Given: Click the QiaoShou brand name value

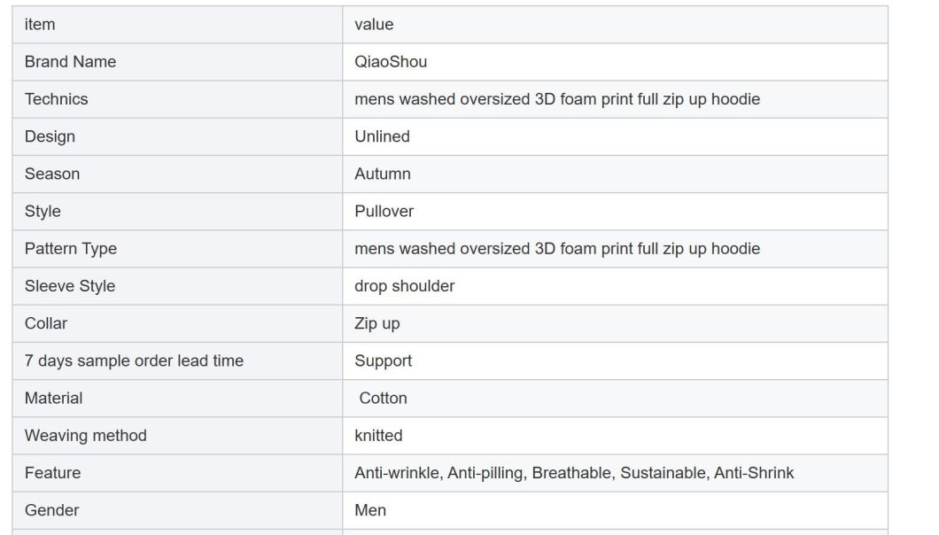Looking at the screenshot, I should point(391,62).
